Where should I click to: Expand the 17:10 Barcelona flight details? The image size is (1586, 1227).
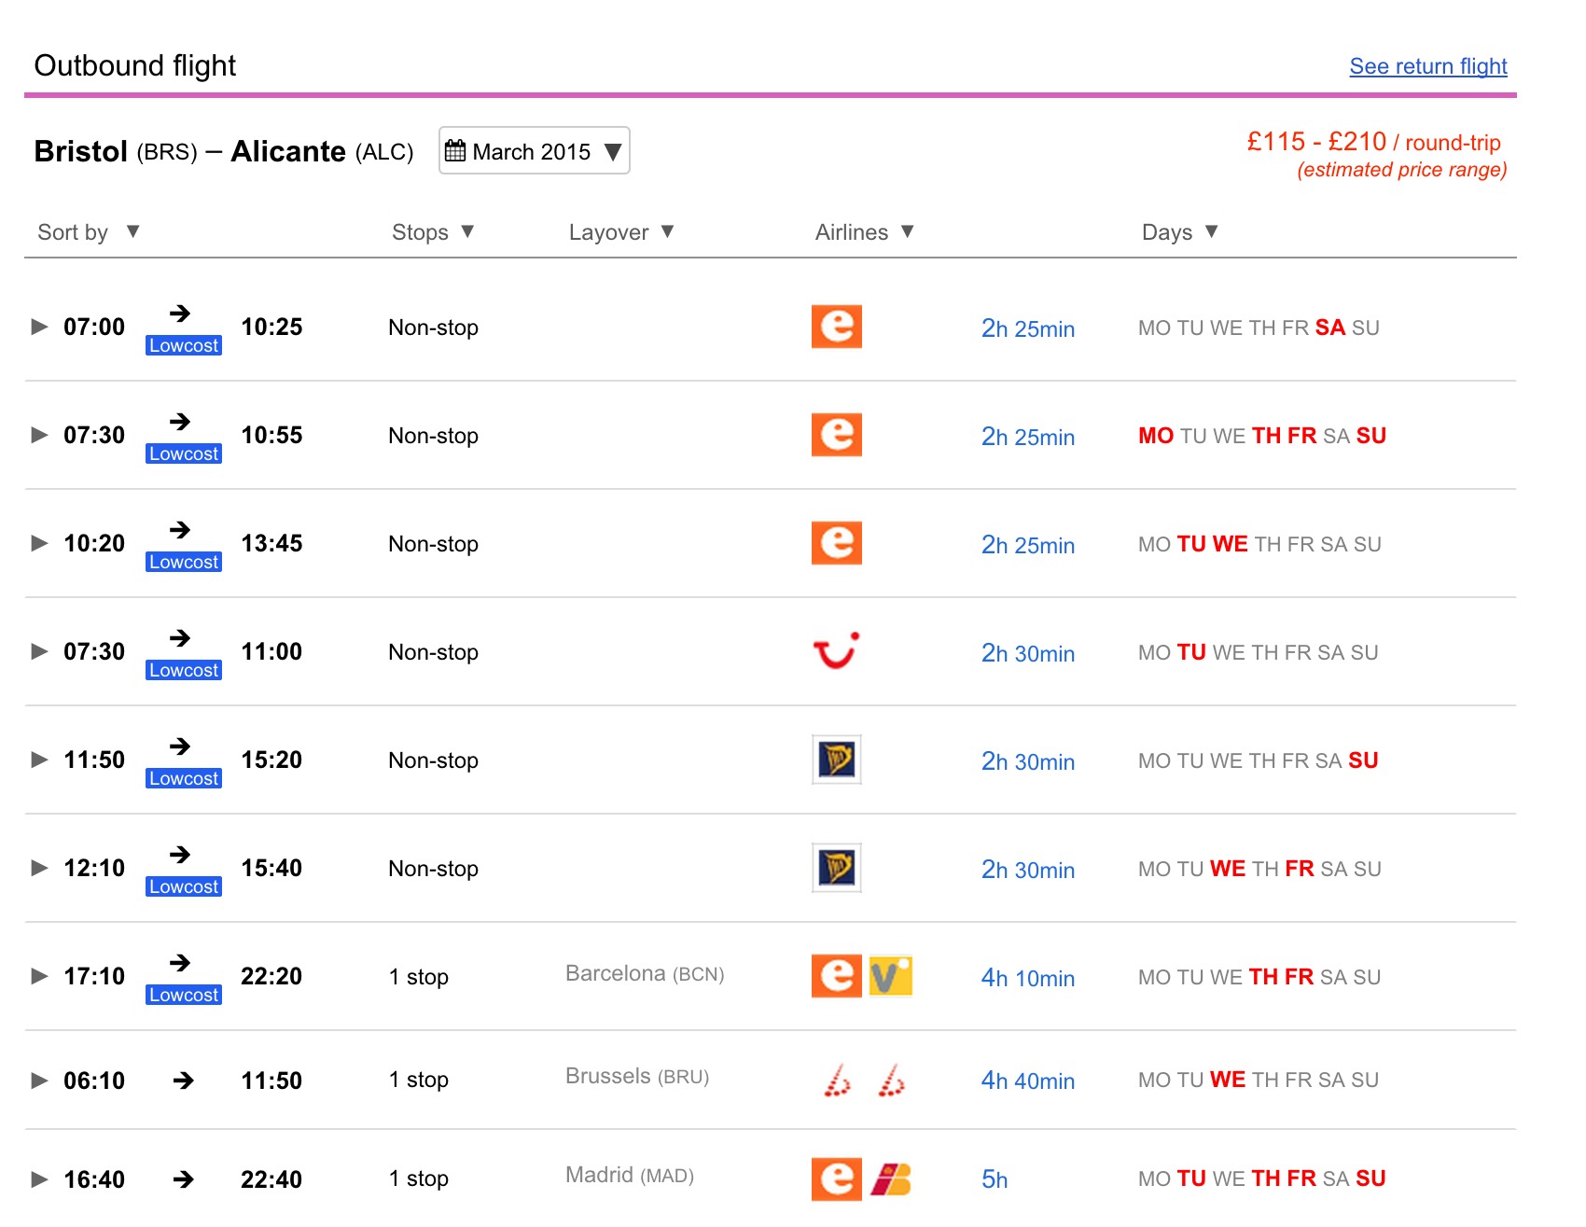[x=39, y=976]
